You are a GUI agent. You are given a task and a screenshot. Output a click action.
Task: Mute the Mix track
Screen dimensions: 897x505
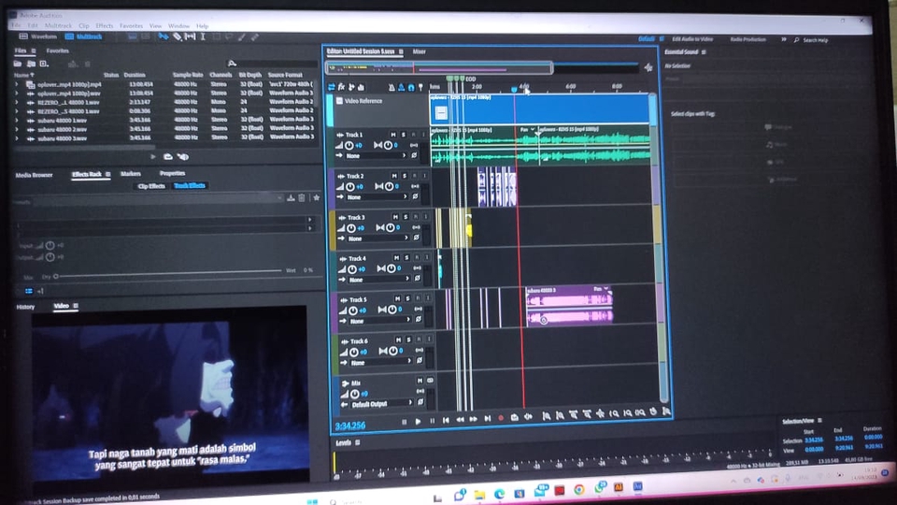(x=420, y=381)
